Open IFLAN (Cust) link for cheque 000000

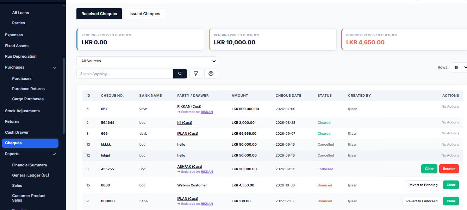point(188,199)
